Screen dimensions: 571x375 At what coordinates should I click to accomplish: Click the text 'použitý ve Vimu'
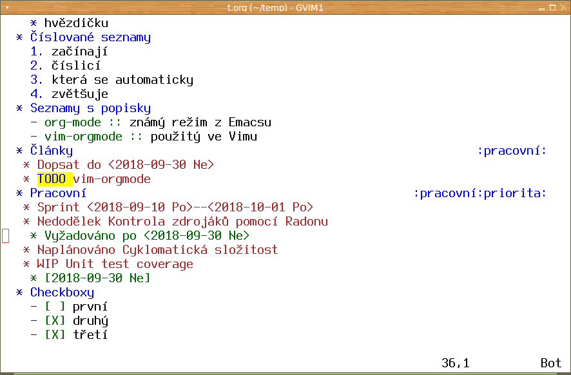(x=204, y=137)
